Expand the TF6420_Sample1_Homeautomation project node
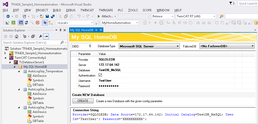 tap(5, 53)
